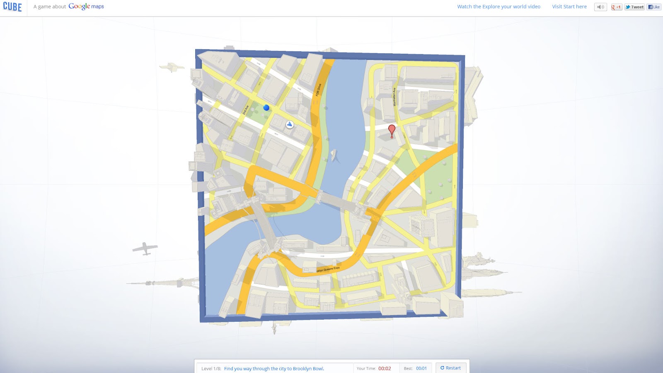Click the Facebook Like icon
The height and width of the screenshot is (373, 663).
(651, 7)
